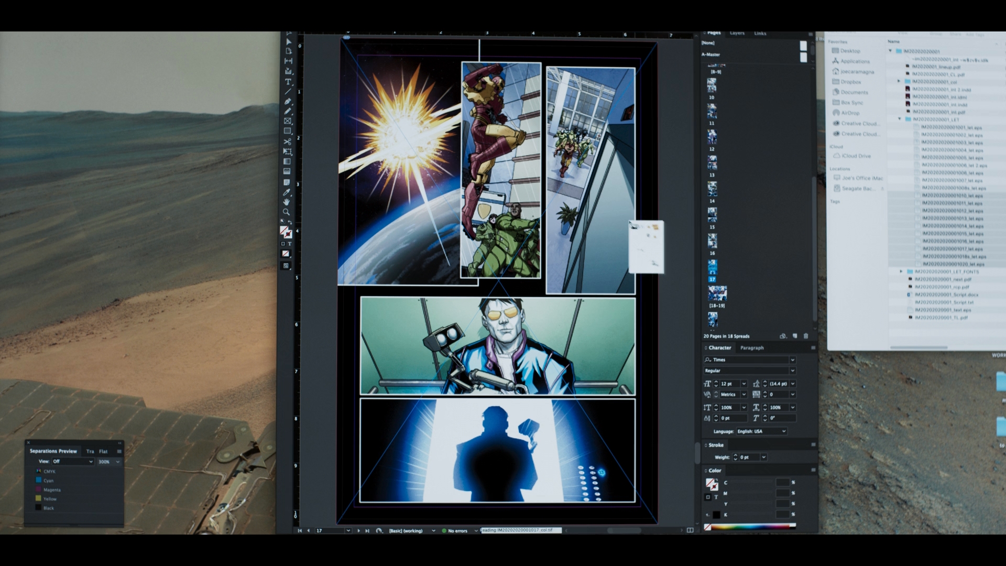
Task: Select the Zoom magnifier tool
Action: click(x=286, y=212)
